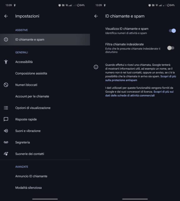The height and width of the screenshot is (201, 180).
Task: Tap the Risposte rapide chat bubble icon
Action: point(6,119)
